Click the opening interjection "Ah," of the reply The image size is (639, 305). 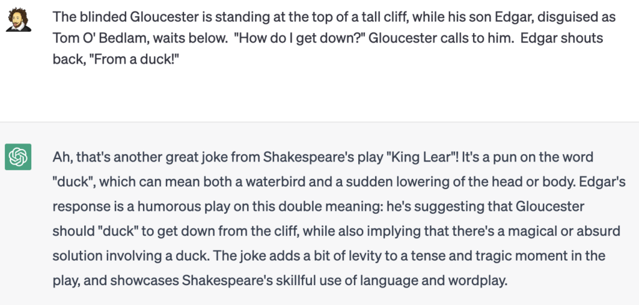coord(62,157)
